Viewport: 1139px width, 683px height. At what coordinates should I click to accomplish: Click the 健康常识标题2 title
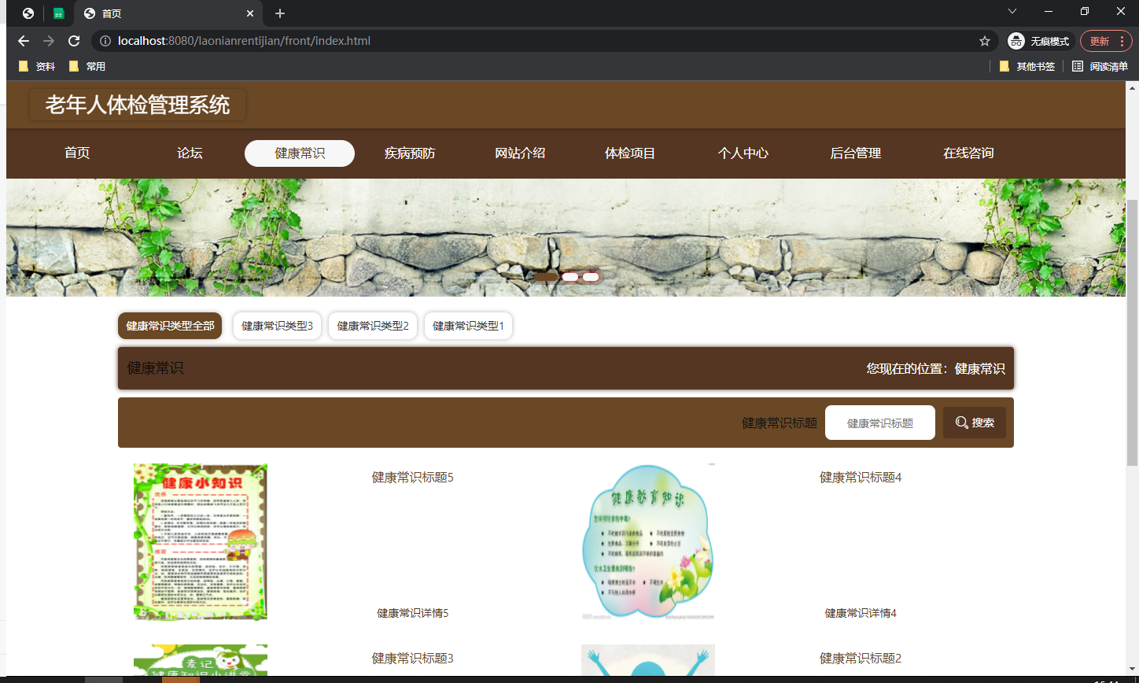point(861,659)
